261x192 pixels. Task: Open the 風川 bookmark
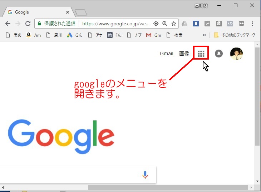[54, 35]
